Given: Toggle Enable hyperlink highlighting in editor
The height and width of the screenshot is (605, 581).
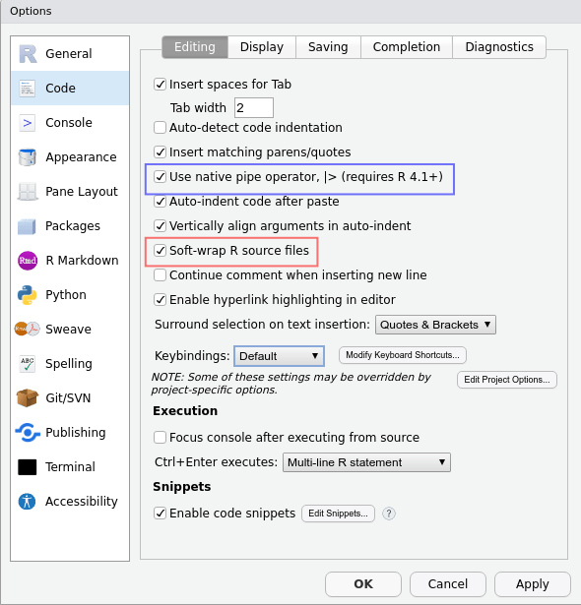Looking at the screenshot, I should (x=160, y=300).
